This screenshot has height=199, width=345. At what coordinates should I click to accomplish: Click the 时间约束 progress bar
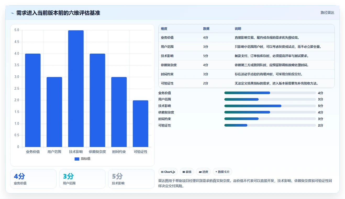270,119
